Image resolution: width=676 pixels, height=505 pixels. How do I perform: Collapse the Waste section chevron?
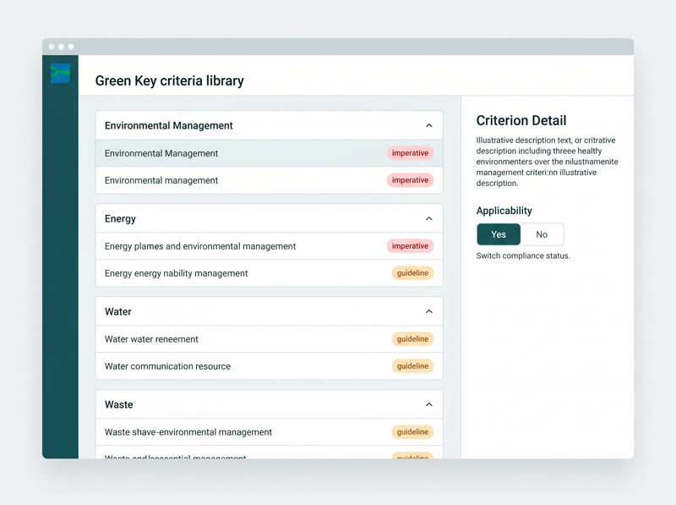coord(429,404)
